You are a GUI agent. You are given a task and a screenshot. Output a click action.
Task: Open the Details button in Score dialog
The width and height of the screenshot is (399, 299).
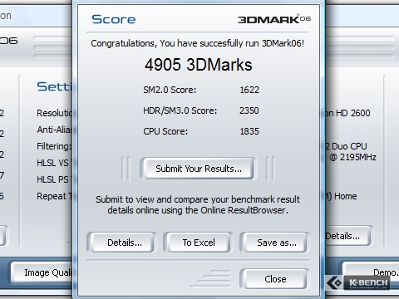(122, 243)
